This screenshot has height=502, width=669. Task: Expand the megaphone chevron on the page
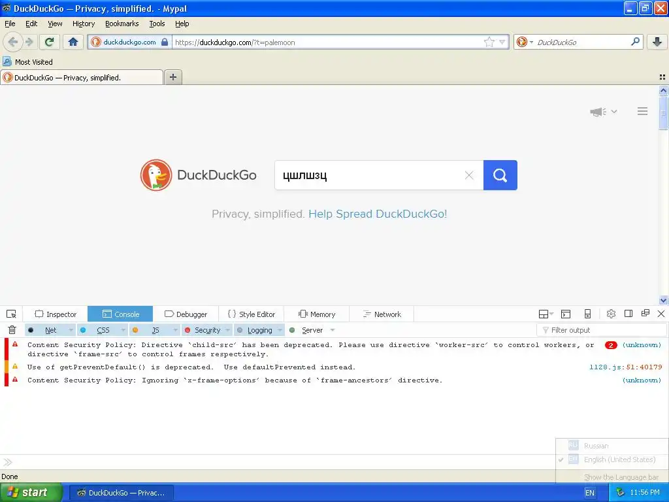[x=614, y=111]
